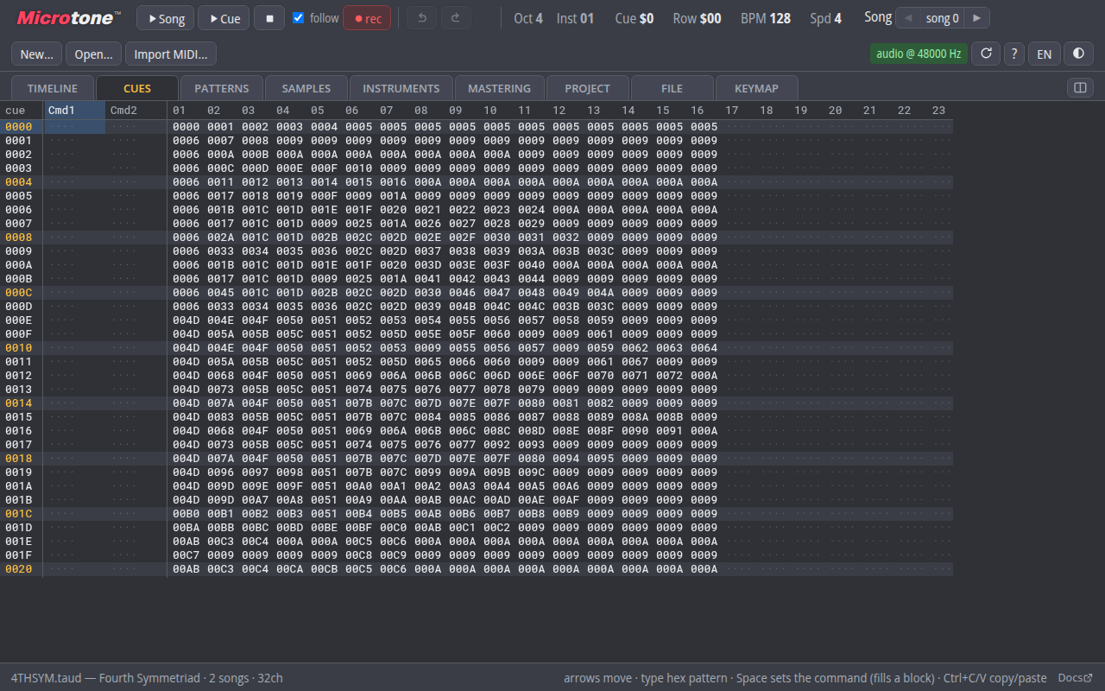The height and width of the screenshot is (691, 1105).
Task: Click pattern cell 0096 in cue 0019
Action: pyautogui.click(x=220, y=472)
